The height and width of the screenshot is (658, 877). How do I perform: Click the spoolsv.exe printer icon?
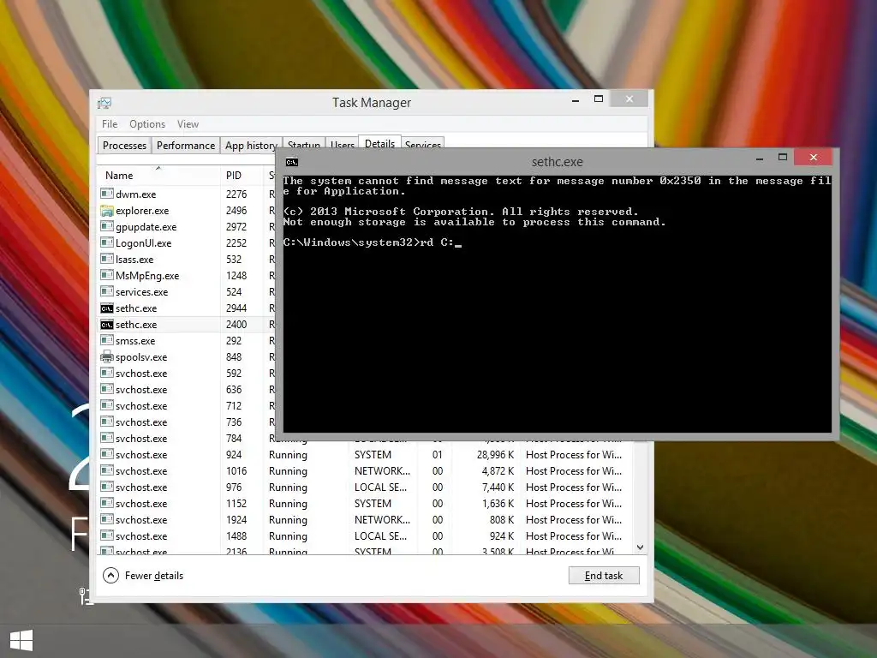[x=107, y=356]
